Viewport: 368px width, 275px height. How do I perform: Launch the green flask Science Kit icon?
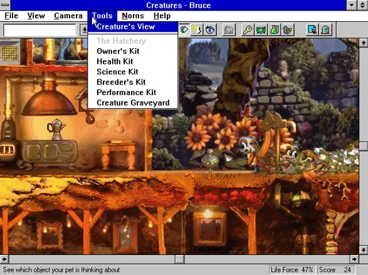pos(274,30)
